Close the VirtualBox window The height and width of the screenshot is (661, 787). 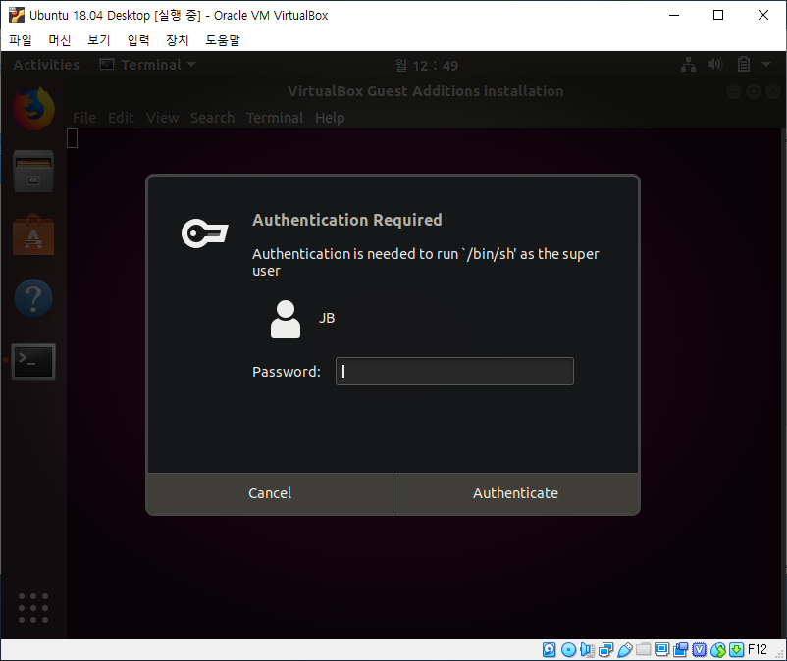click(x=763, y=15)
